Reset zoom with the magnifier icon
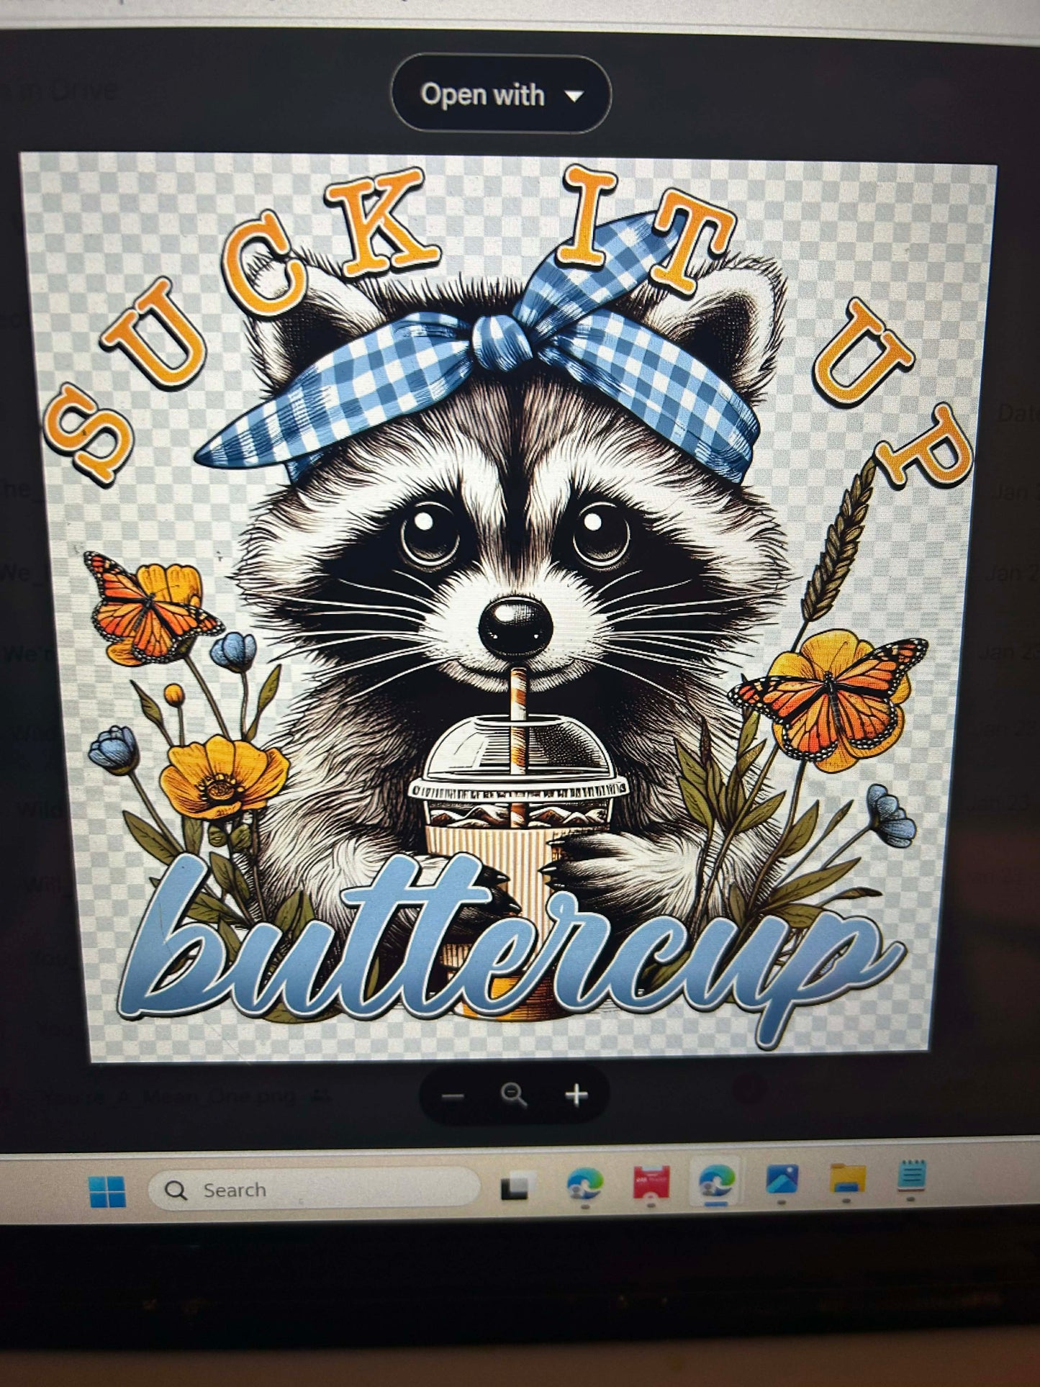 (x=513, y=1095)
